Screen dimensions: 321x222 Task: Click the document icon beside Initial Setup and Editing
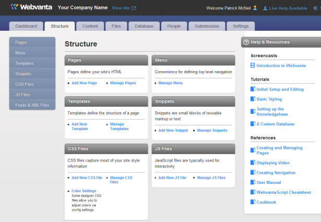(x=253, y=89)
